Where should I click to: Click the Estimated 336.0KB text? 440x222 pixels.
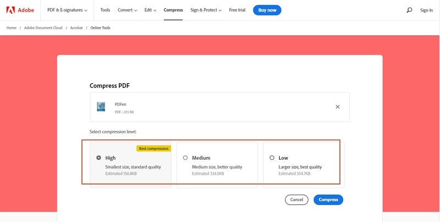(208, 174)
